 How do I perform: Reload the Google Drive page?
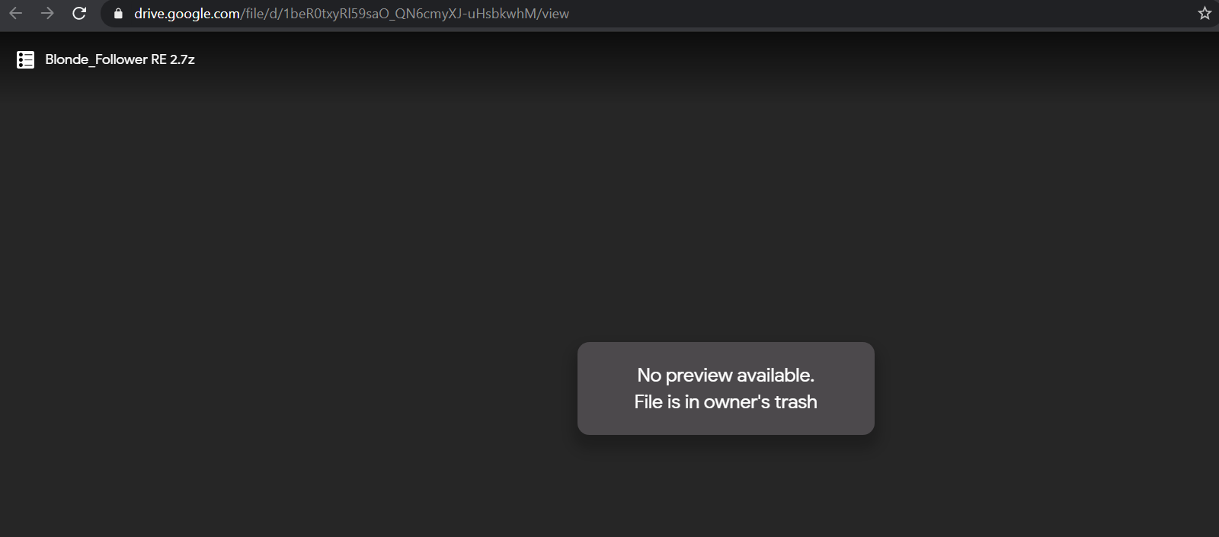point(79,14)
